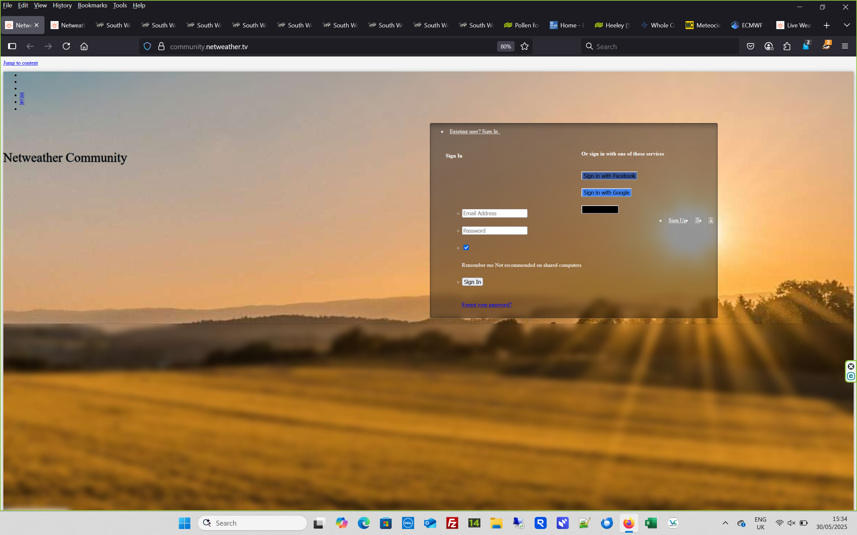View site security padlock info

[161, 46]
